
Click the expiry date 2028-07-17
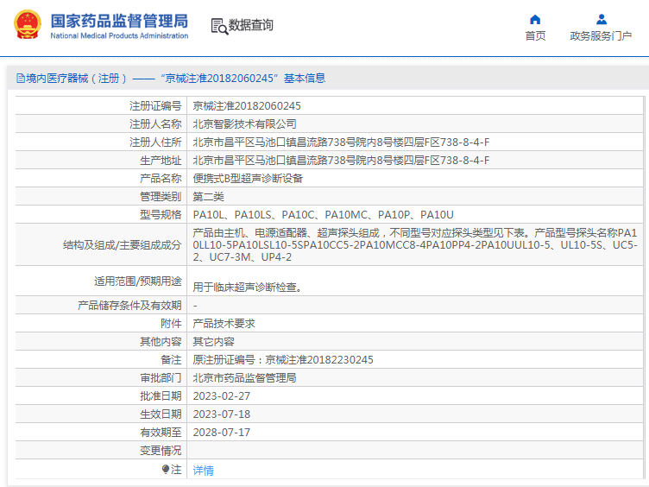pos(221,433)
